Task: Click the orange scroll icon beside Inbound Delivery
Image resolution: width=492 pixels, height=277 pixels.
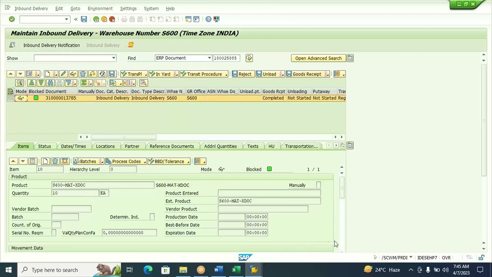Action: tap(131, 45)
